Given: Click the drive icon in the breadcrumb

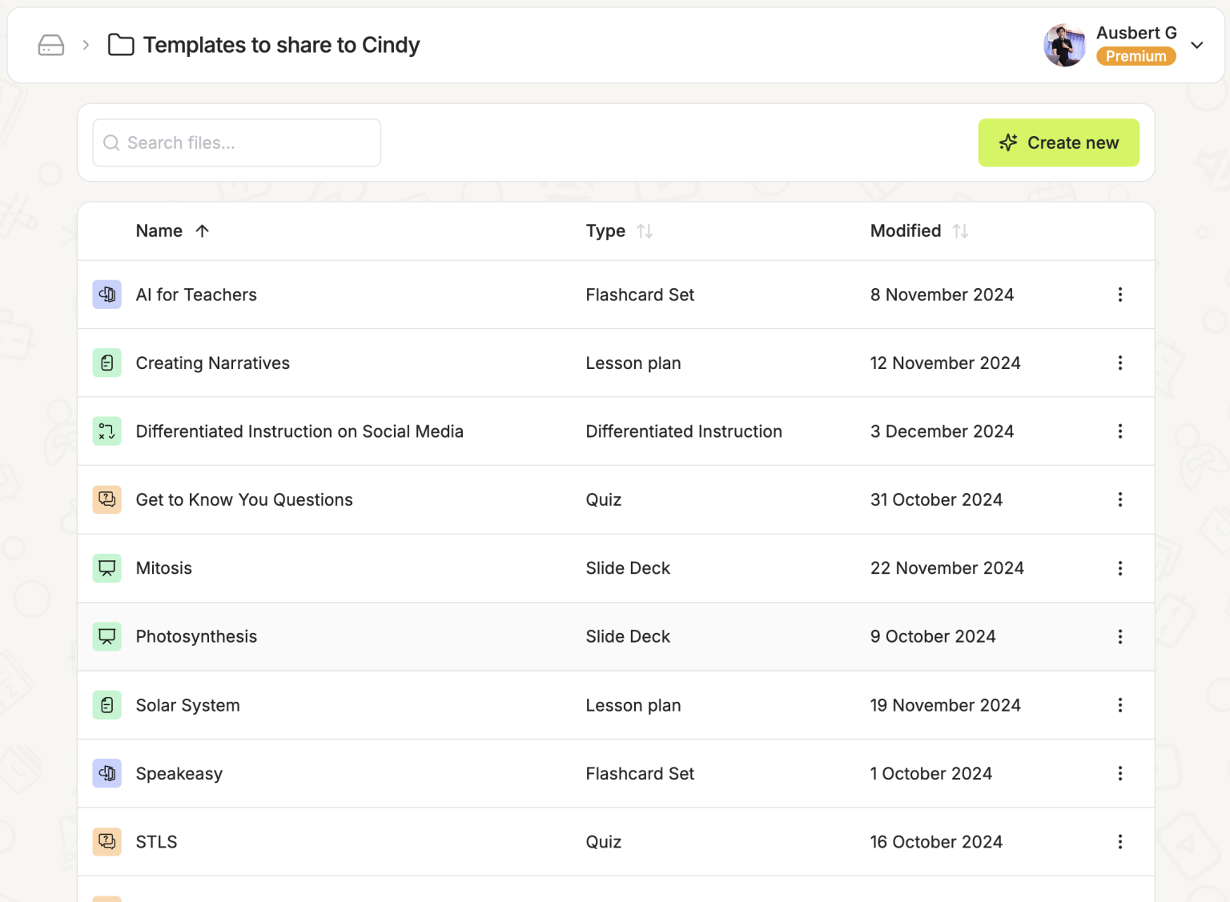Looking at the screenshot, I should (x=50, y=45).
